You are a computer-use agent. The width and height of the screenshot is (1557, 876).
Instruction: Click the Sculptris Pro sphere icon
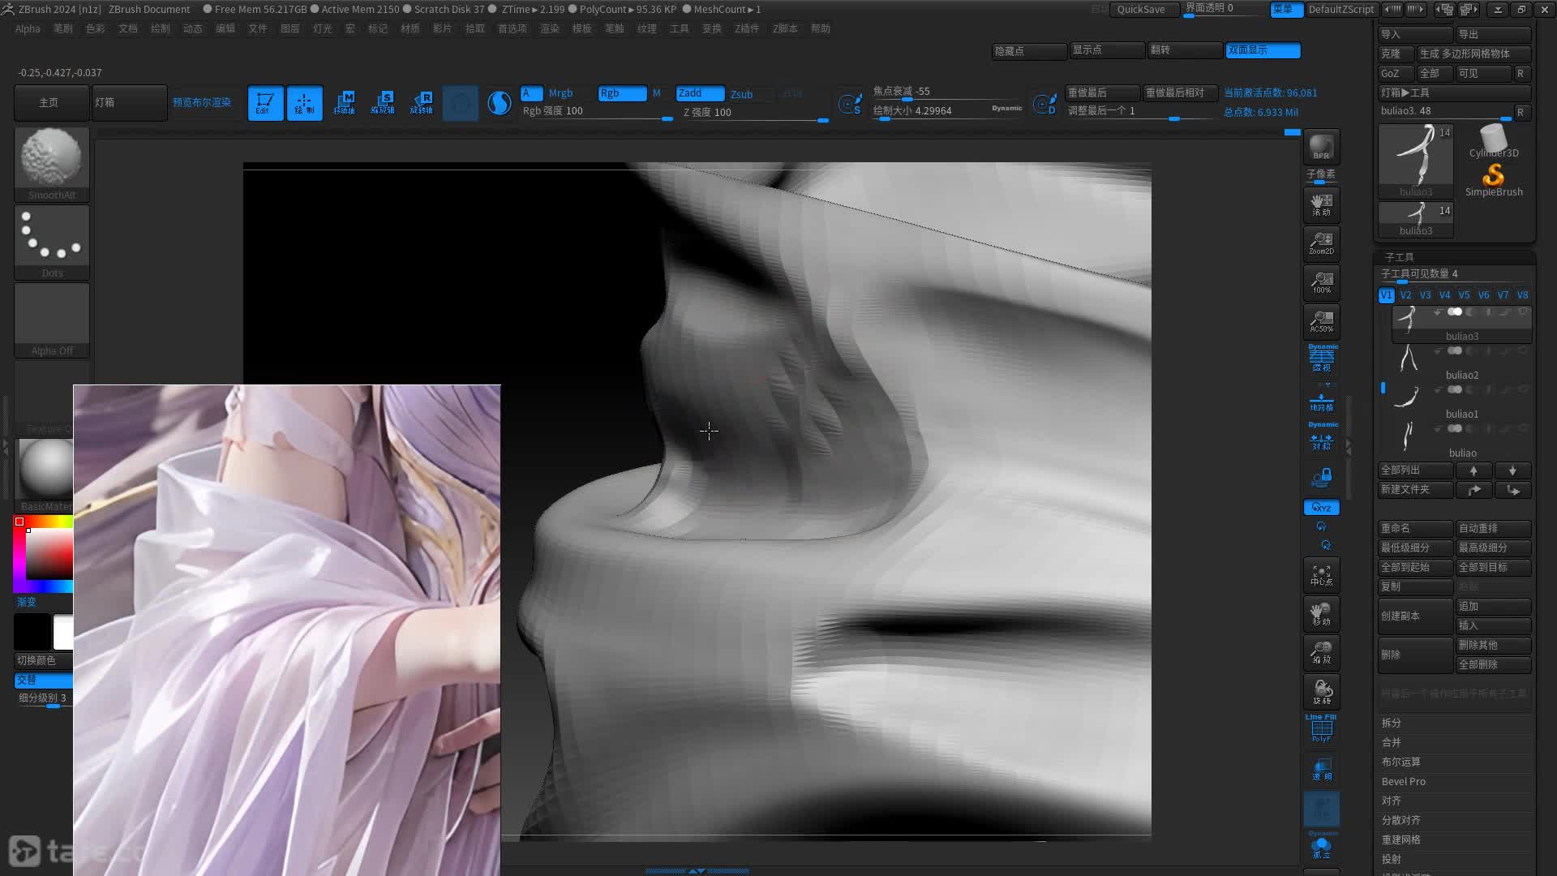pyautogui.click(x=500, y=103)
